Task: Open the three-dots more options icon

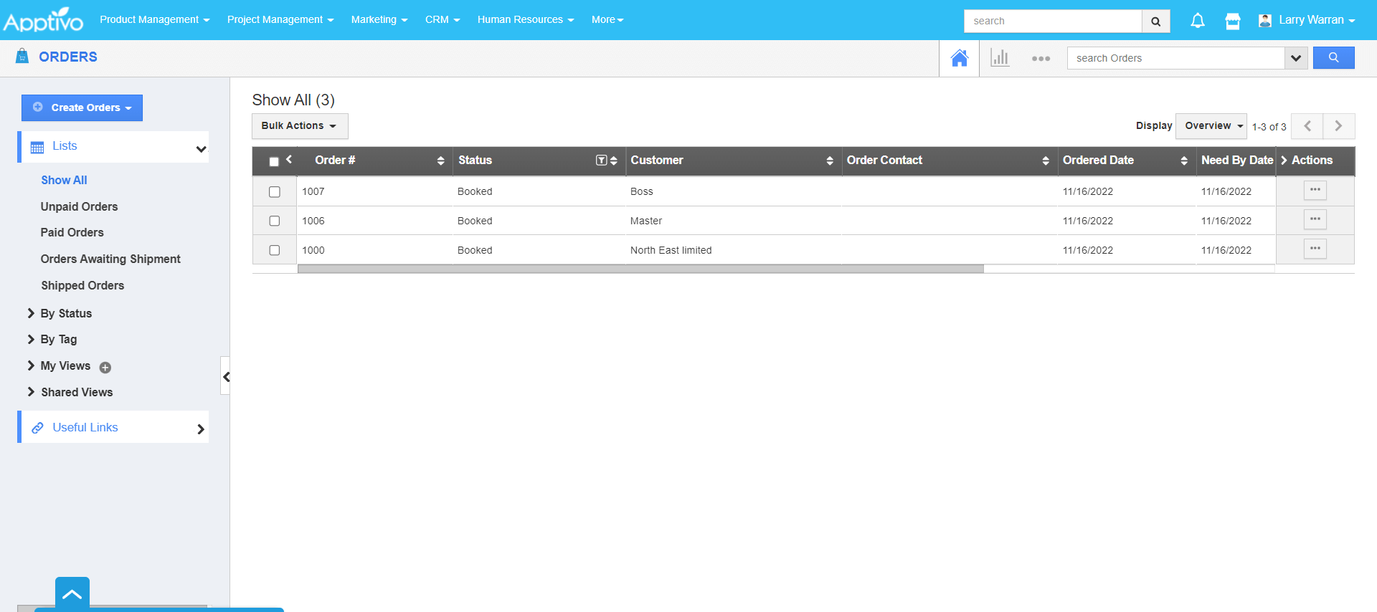Action: (1041, 59)
